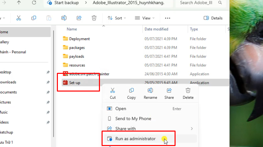Click the Cut scissors icon in toolbar
263x147 pixels.
coord(19,18)
